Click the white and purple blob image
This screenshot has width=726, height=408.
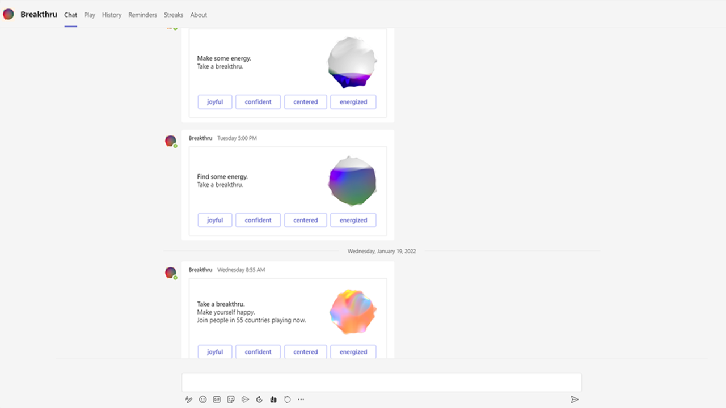(x=352, y=62)
